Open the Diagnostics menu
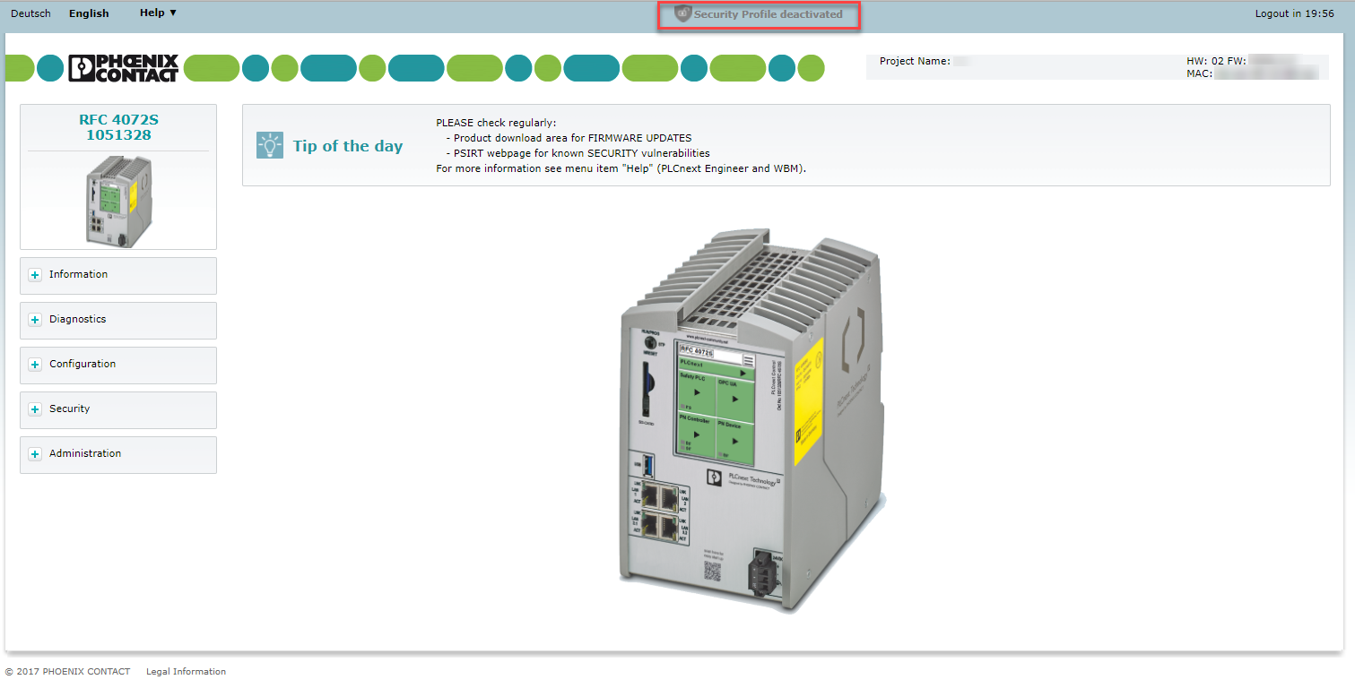The width and height of the screenshot is (1355, 688). pos(118,320)
